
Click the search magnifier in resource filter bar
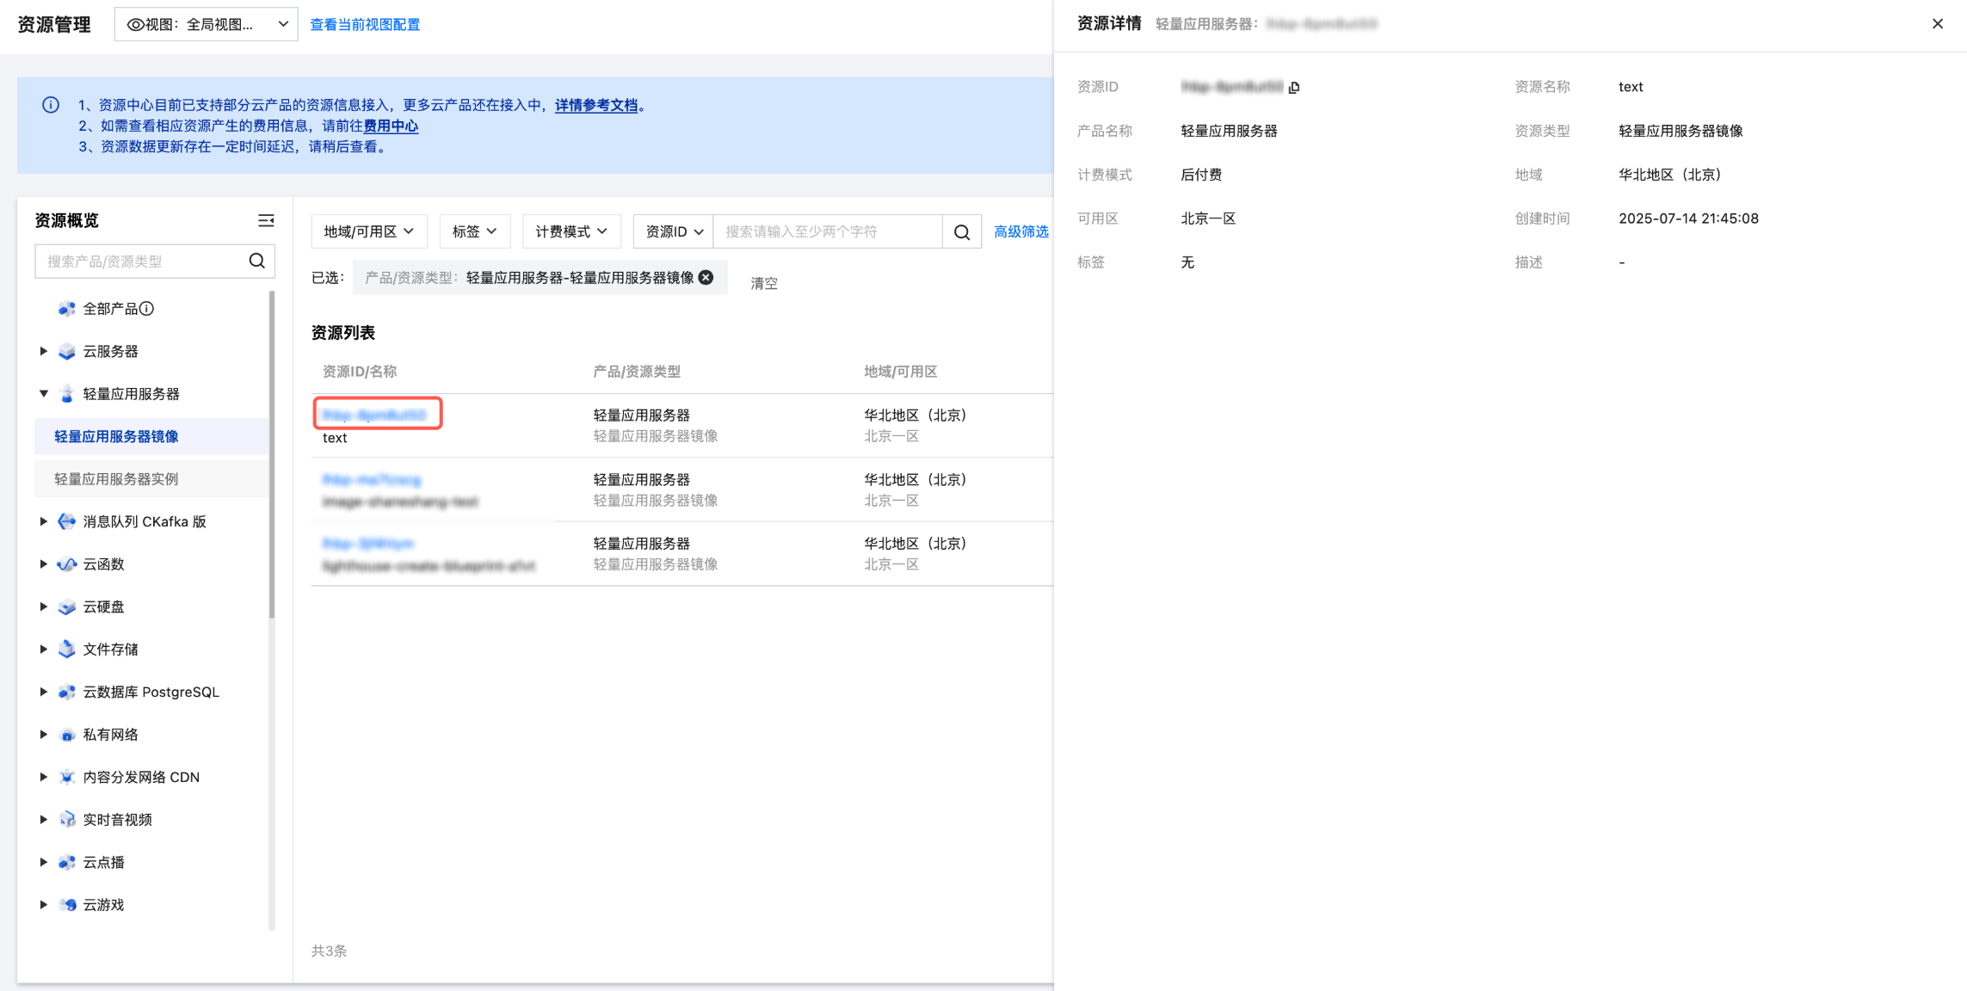coord(962,231)
